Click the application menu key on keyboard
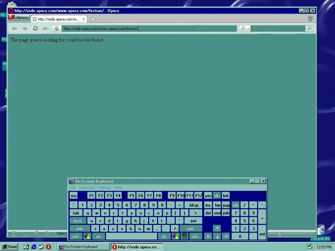The height and width of the screenshot is (251, 335). (185, 237)
